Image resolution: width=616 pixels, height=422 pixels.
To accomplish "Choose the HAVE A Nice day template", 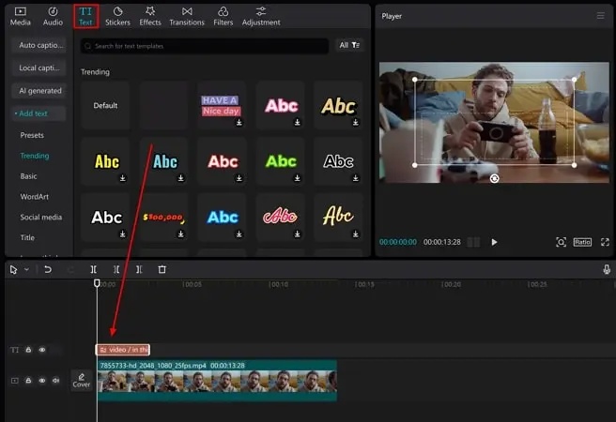I will click(x=221, y=105).
